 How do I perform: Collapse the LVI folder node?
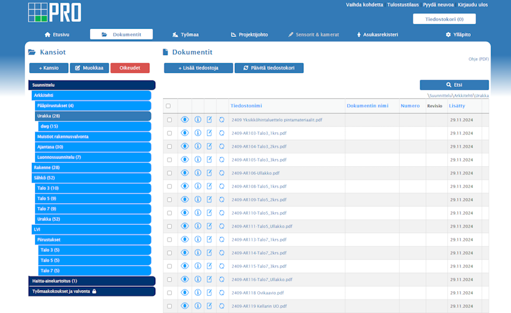tap(37, 229)
